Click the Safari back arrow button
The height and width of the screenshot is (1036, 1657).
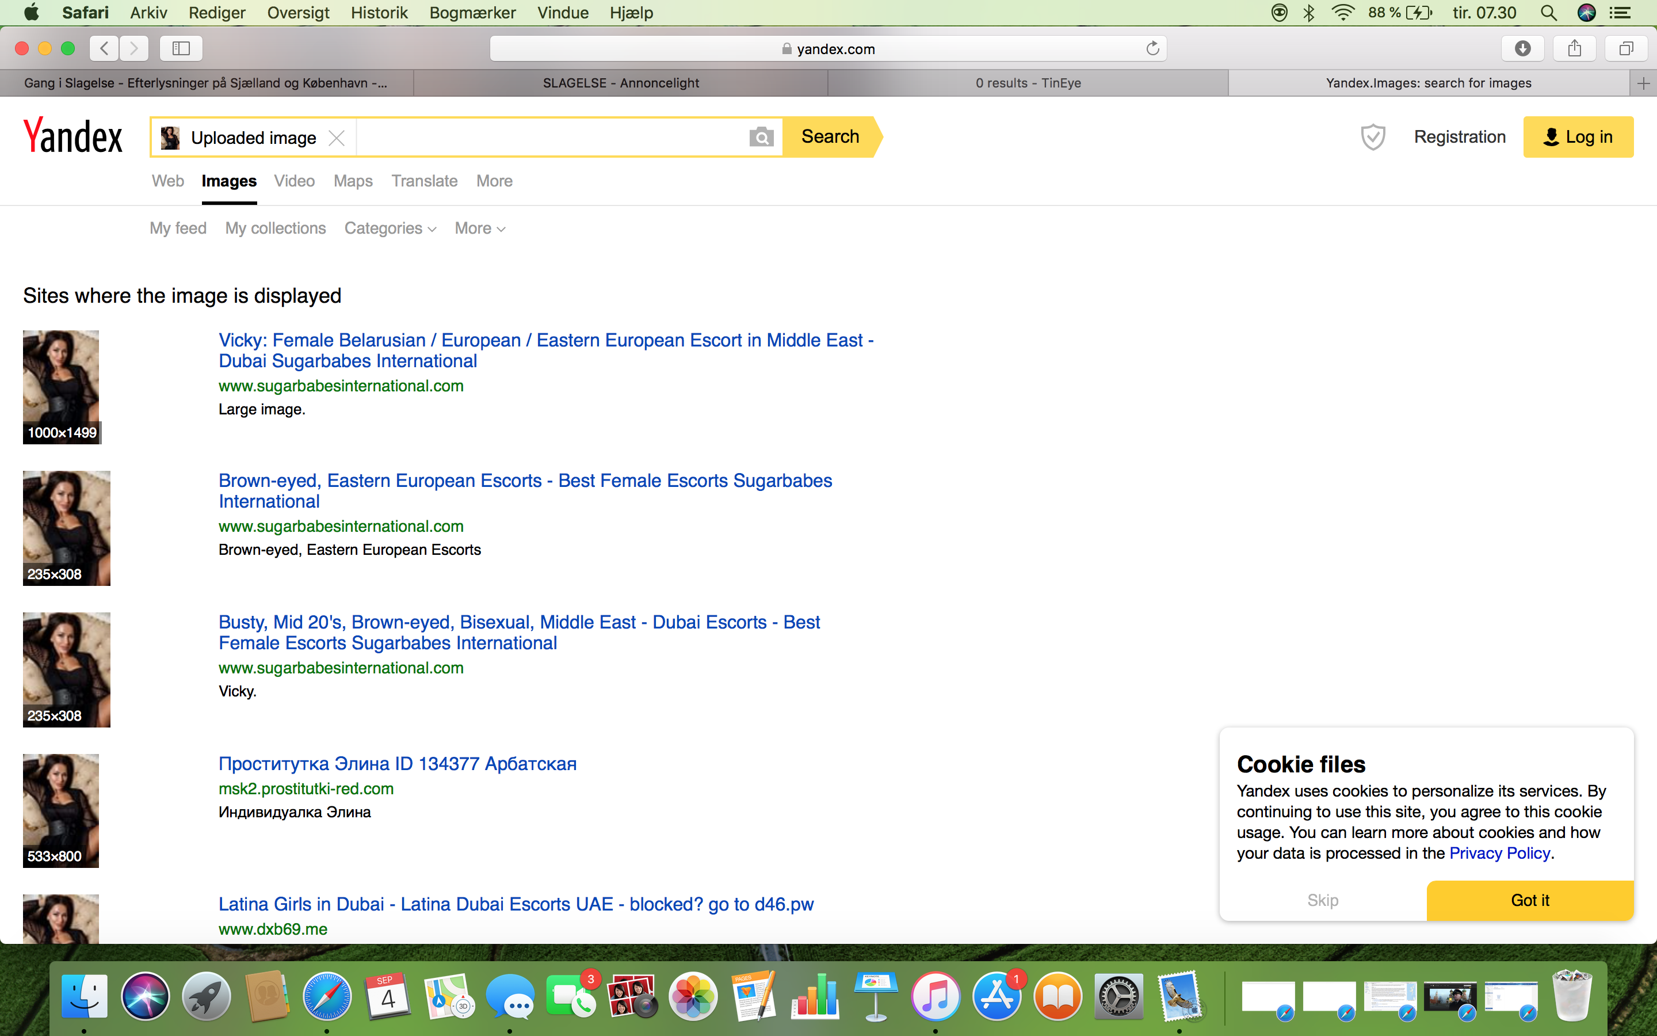click(104, 48)
